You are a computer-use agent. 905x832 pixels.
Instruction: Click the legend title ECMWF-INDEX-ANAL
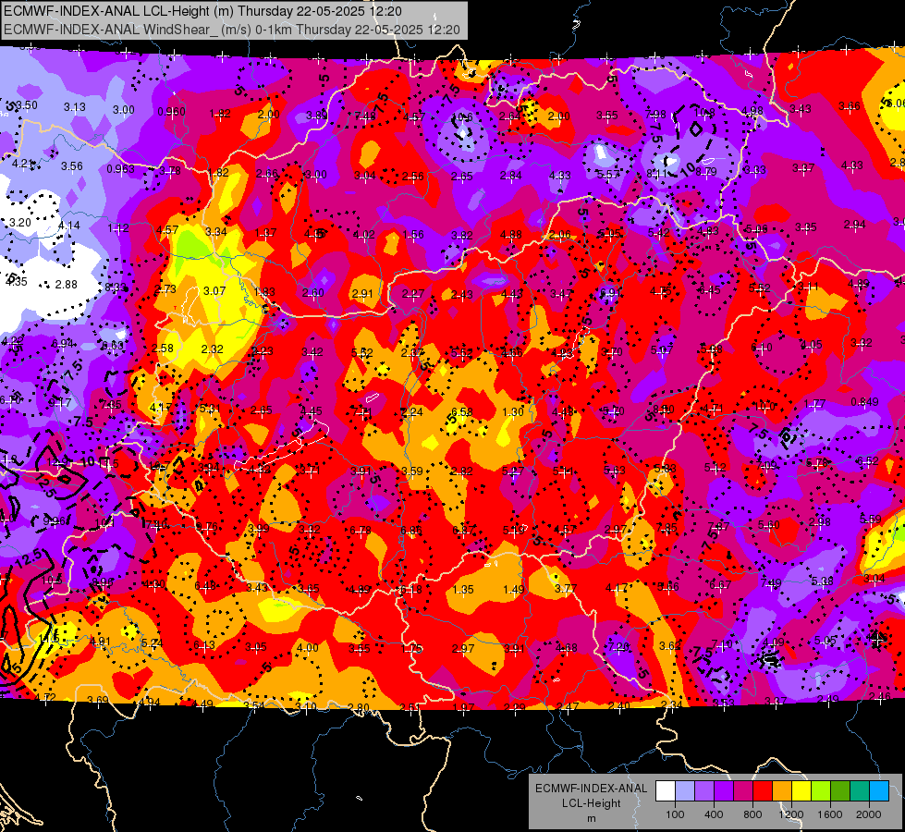tap(591, 789)
